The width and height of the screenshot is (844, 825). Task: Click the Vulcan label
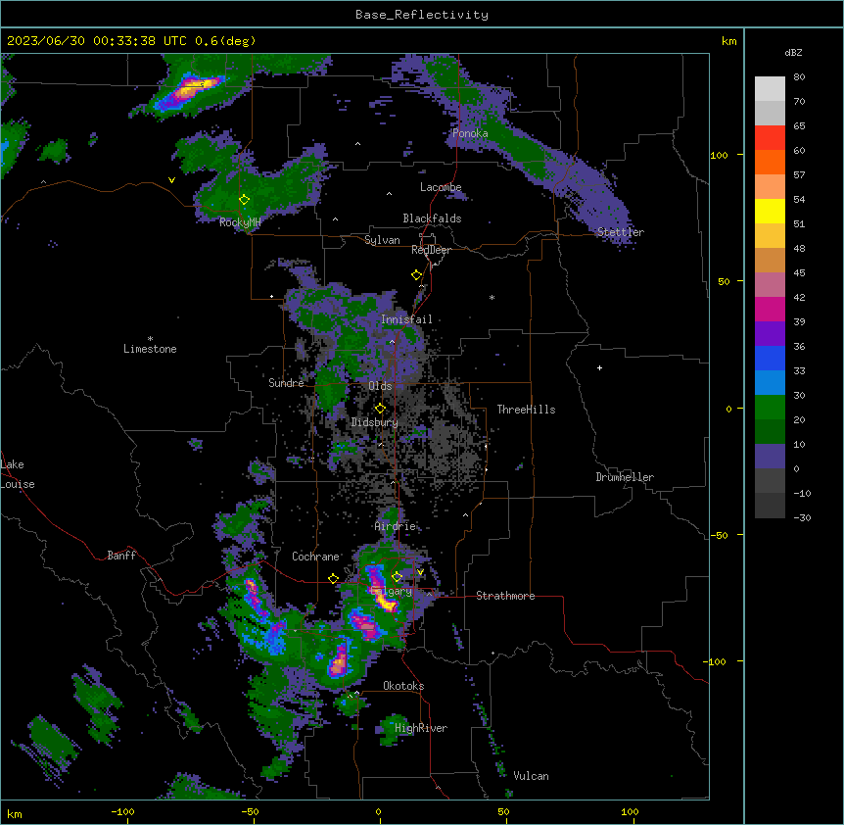tap(532, 776)
